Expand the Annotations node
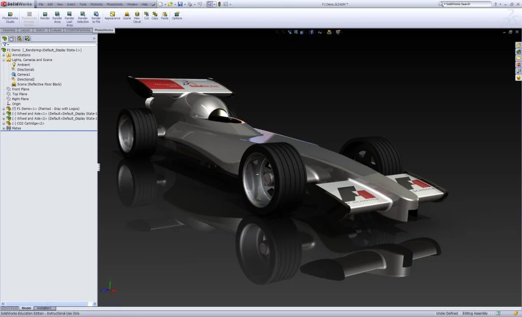The image size is (522, 317). [x=3, y=55]
